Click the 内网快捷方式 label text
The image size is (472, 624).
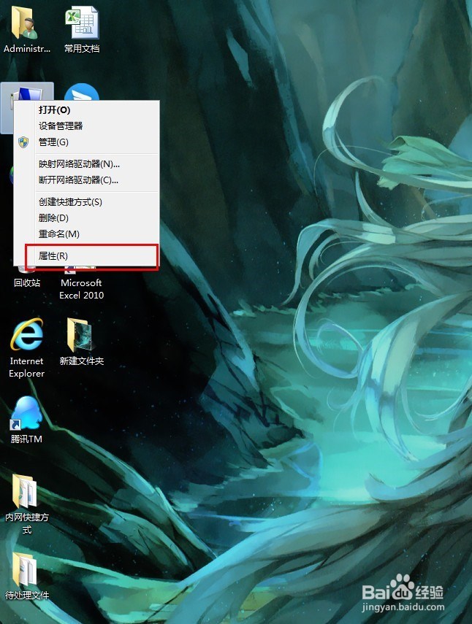click(x=27, y=523)
